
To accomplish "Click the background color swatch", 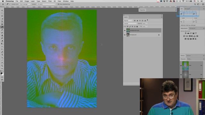I will (3, 74).
